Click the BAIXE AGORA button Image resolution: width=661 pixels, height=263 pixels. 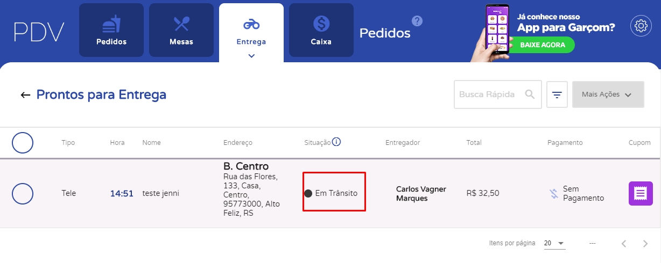point(542,45)
